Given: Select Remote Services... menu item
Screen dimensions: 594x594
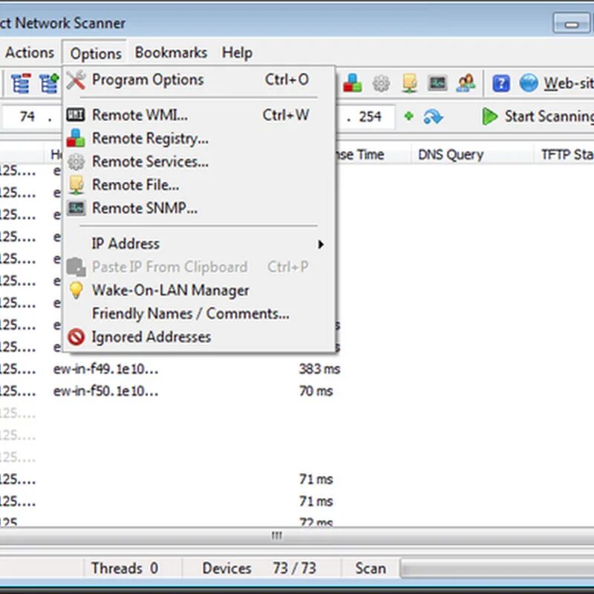Looking at the screenshot, I should pos(199,162).
